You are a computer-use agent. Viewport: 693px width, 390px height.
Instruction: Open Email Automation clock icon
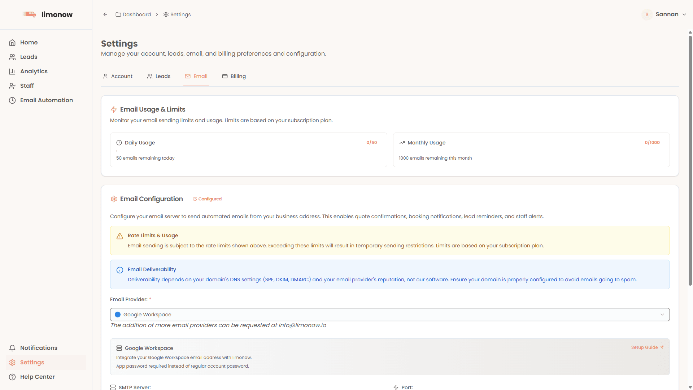(12, 100)
